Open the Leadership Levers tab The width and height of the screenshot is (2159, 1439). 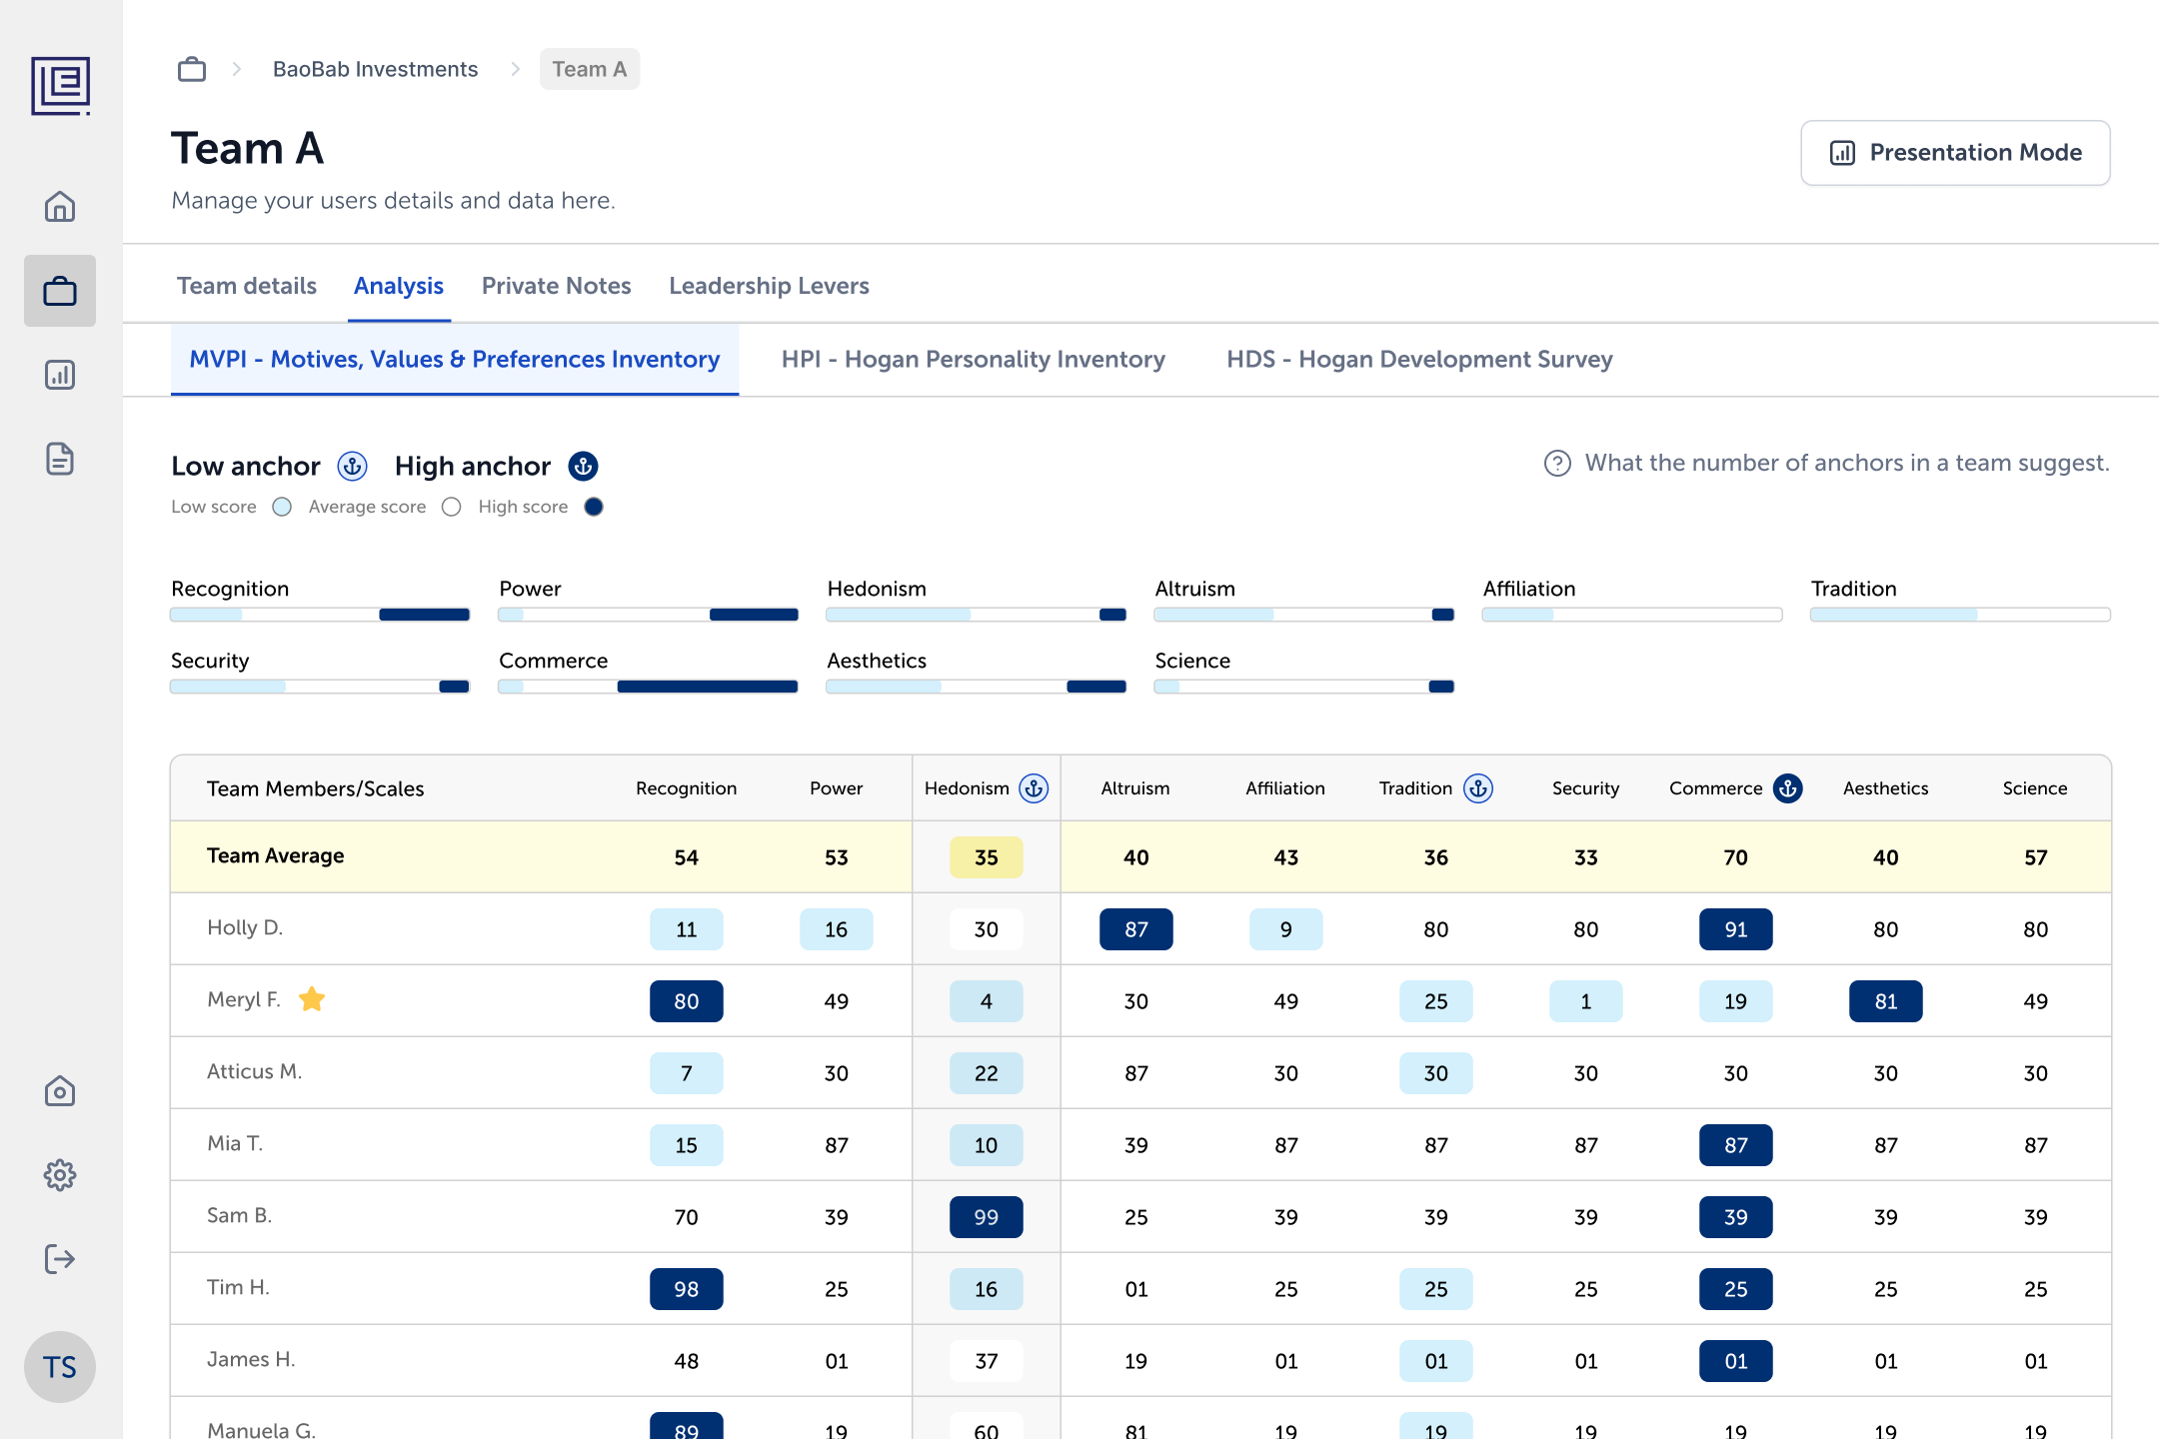tap(769, 286)
